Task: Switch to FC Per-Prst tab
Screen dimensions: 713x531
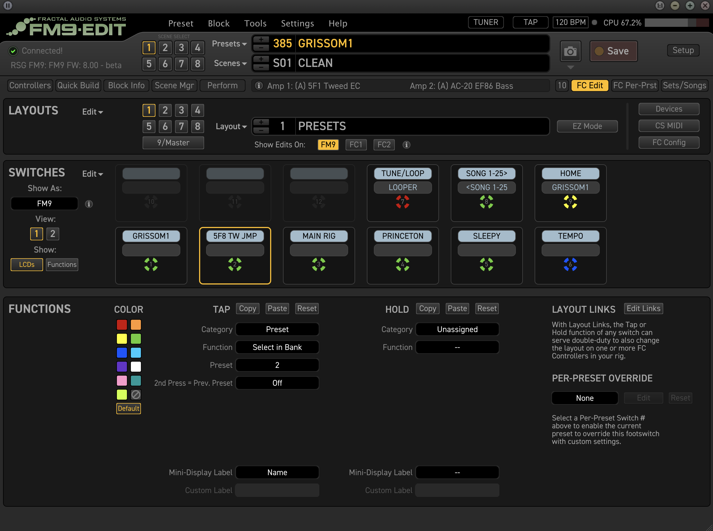Action: point(634,86)
